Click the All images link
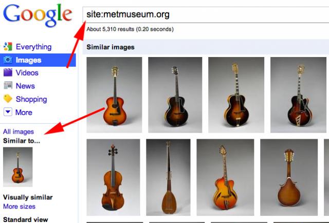 point(19,132)
